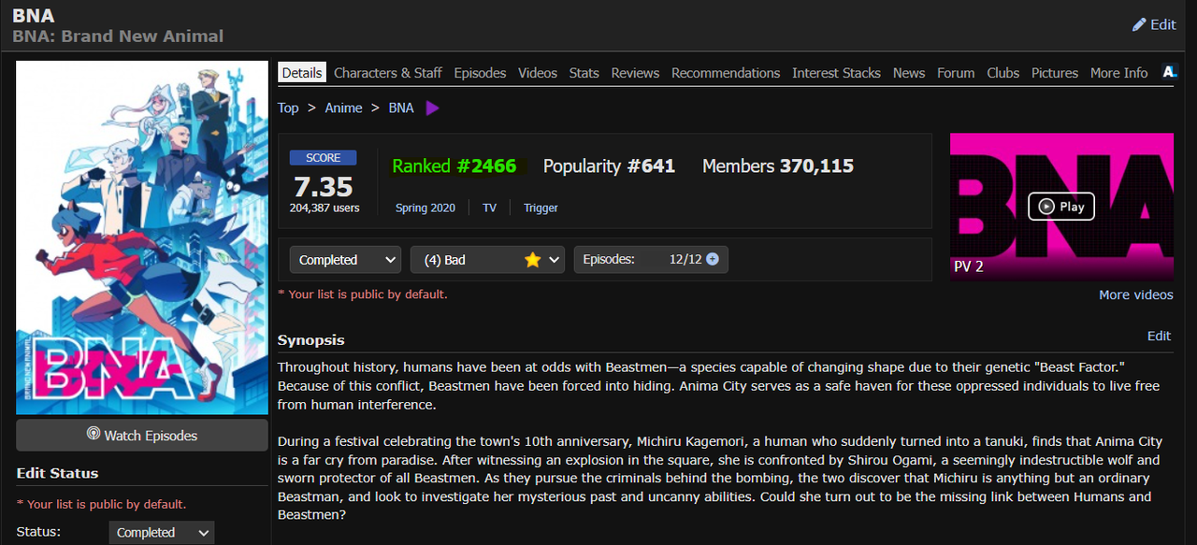Click the More videos link
This screenshot has height=545, width=1197.
click(1136, 294)
